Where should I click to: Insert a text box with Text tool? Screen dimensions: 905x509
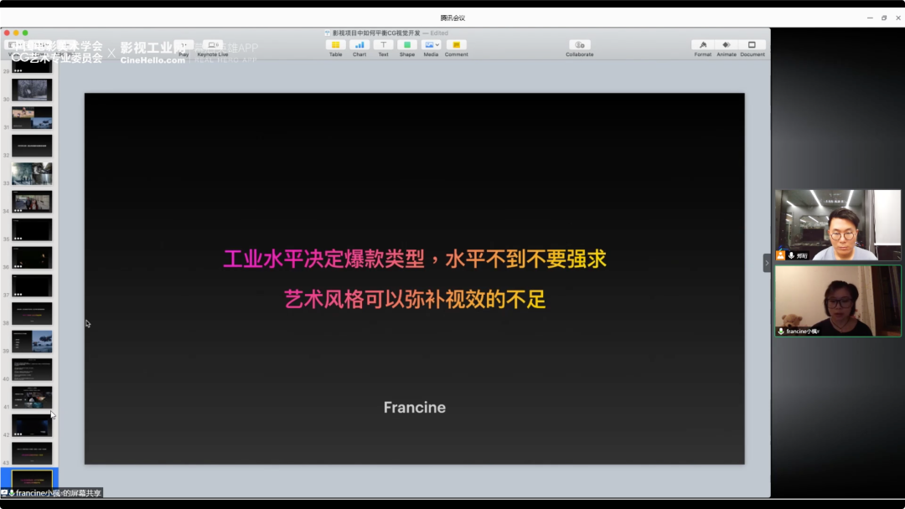coord(383,45)
